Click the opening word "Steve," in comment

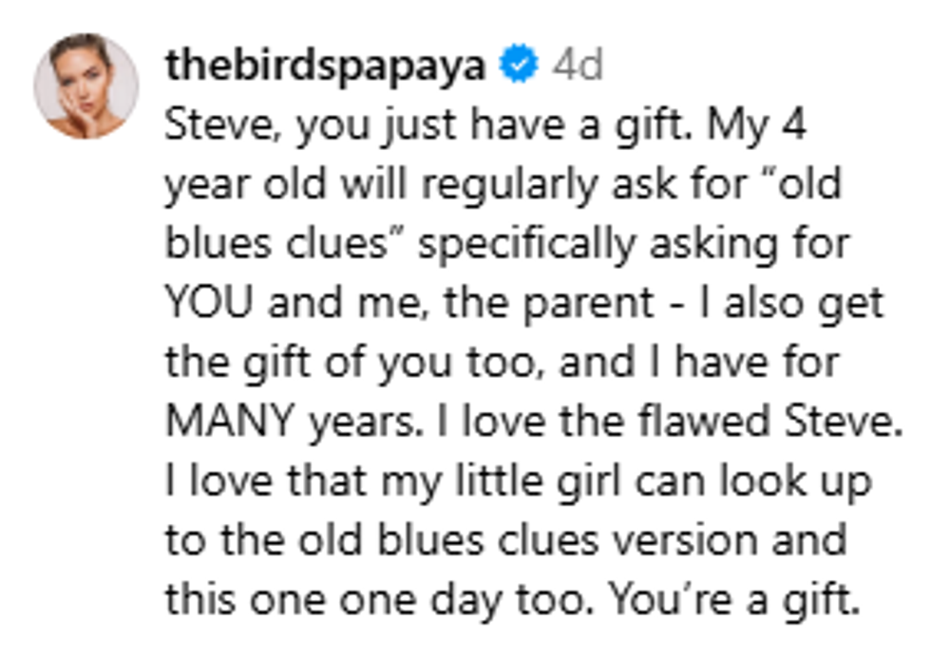(224, 127)
